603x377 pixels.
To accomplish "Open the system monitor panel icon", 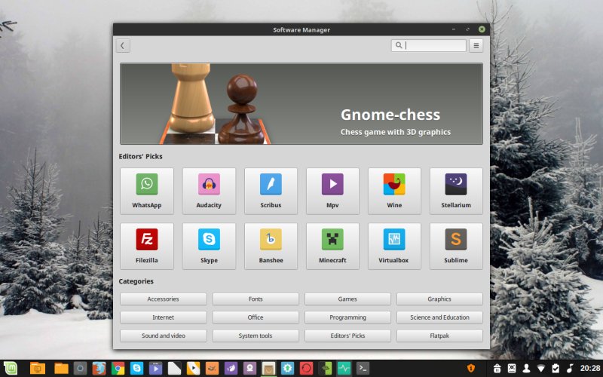I will point(344,369).
